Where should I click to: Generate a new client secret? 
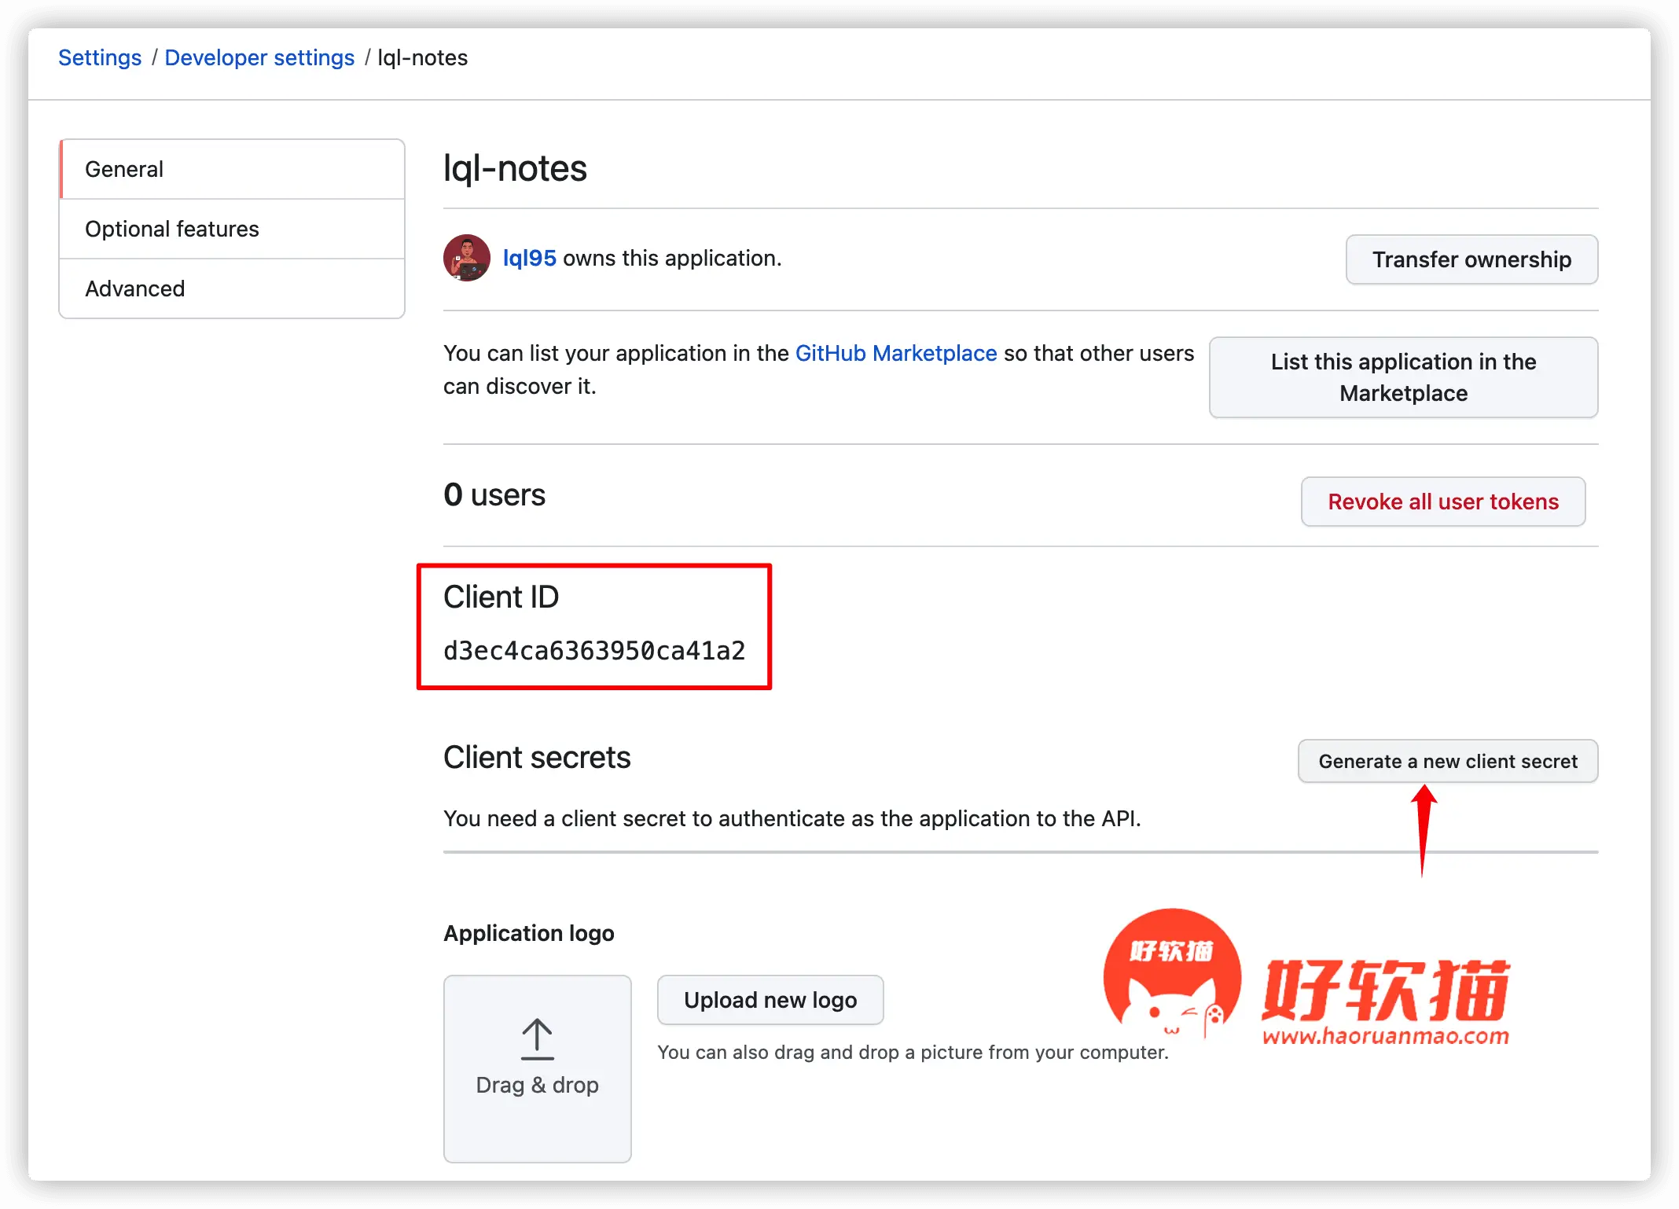click(1448, 761)
